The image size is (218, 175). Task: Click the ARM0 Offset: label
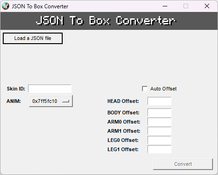click(124, 122)
